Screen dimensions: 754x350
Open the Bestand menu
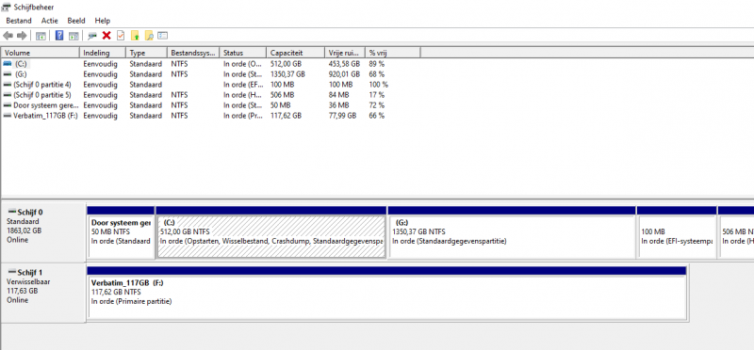(19, 21)
